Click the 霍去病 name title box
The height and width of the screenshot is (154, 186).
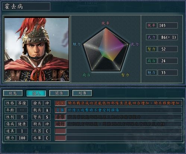(x=26, y=6)
